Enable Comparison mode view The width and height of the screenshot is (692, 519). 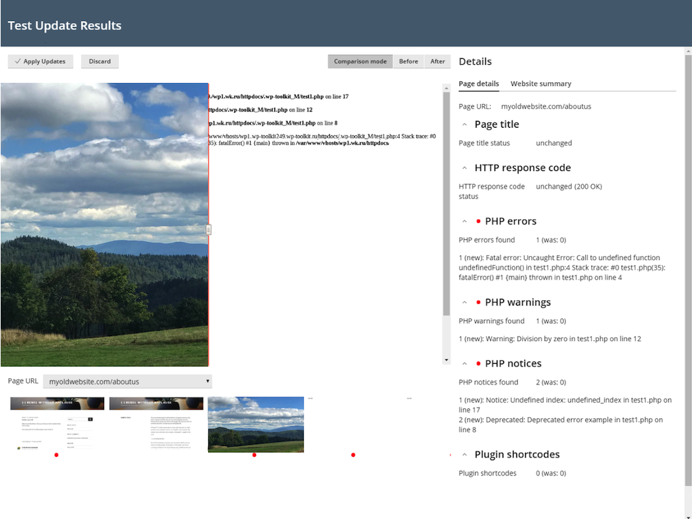[360, 61]
